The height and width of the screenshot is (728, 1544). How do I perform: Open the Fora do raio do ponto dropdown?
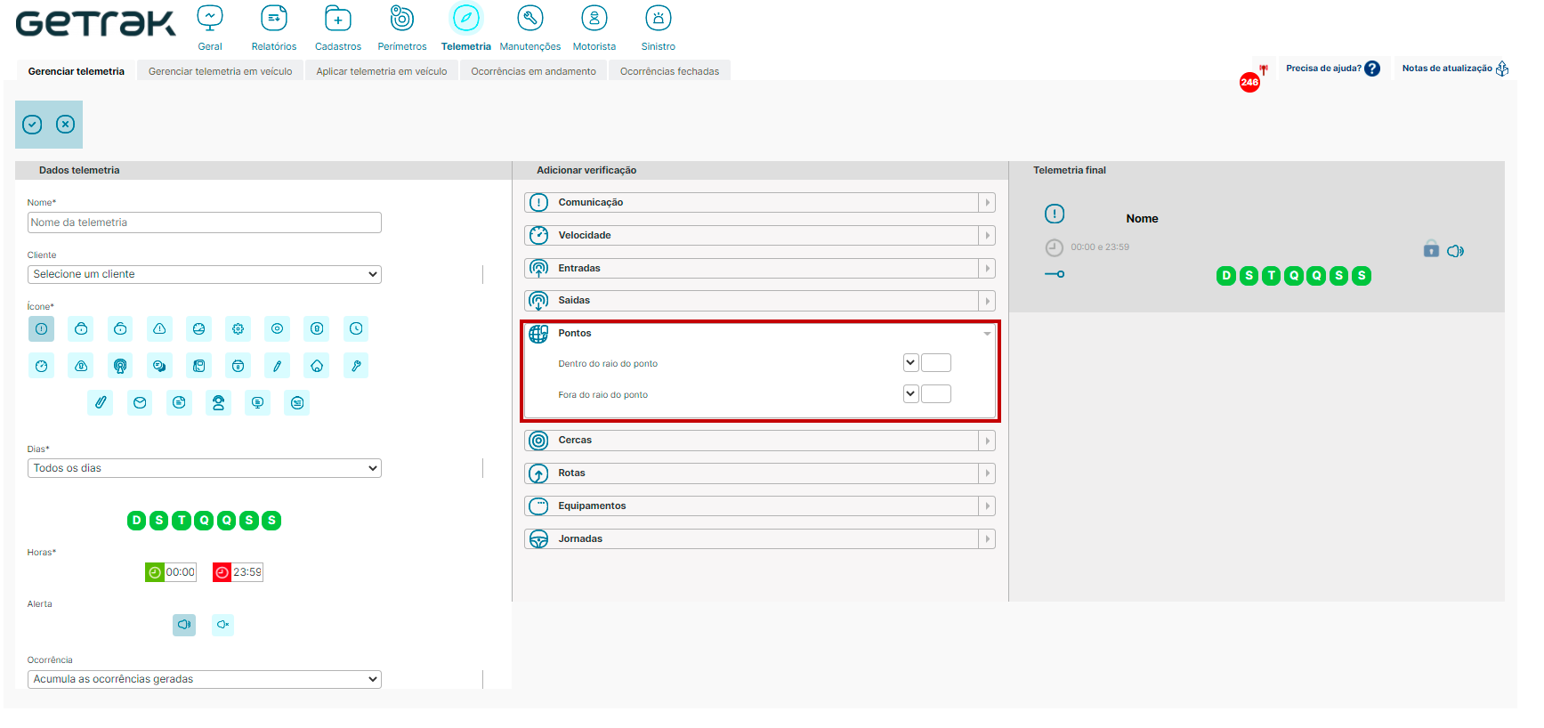[910, 393]
